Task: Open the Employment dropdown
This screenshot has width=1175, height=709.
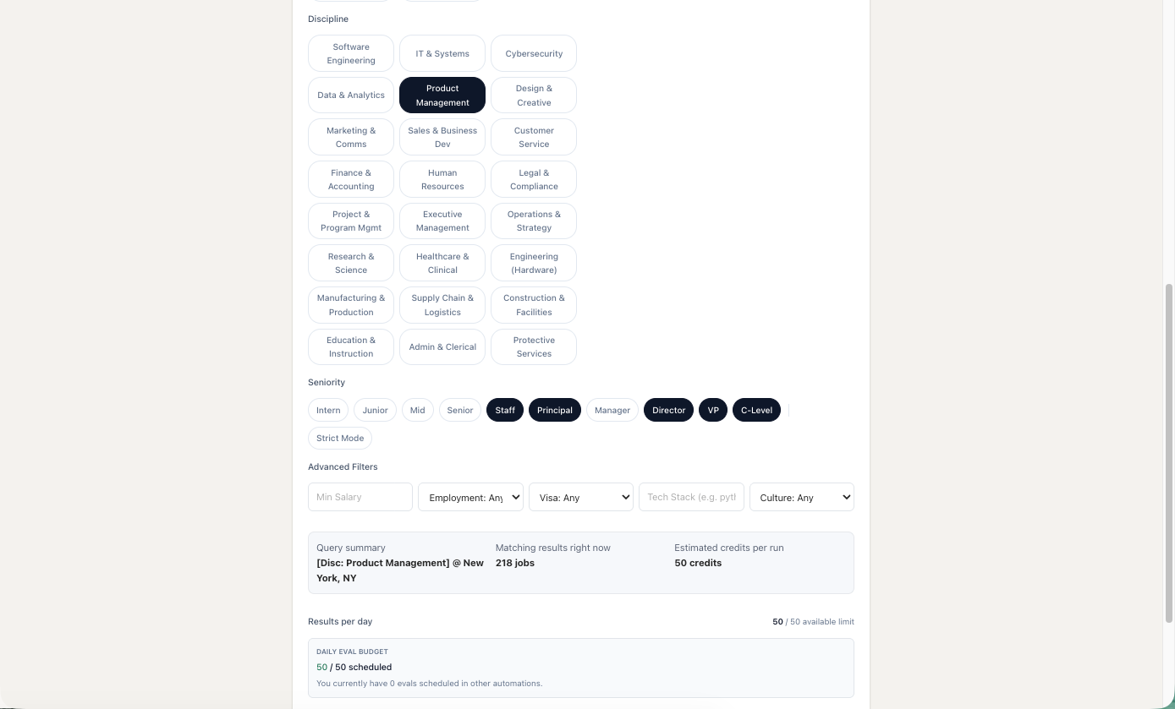Action: 469,497
